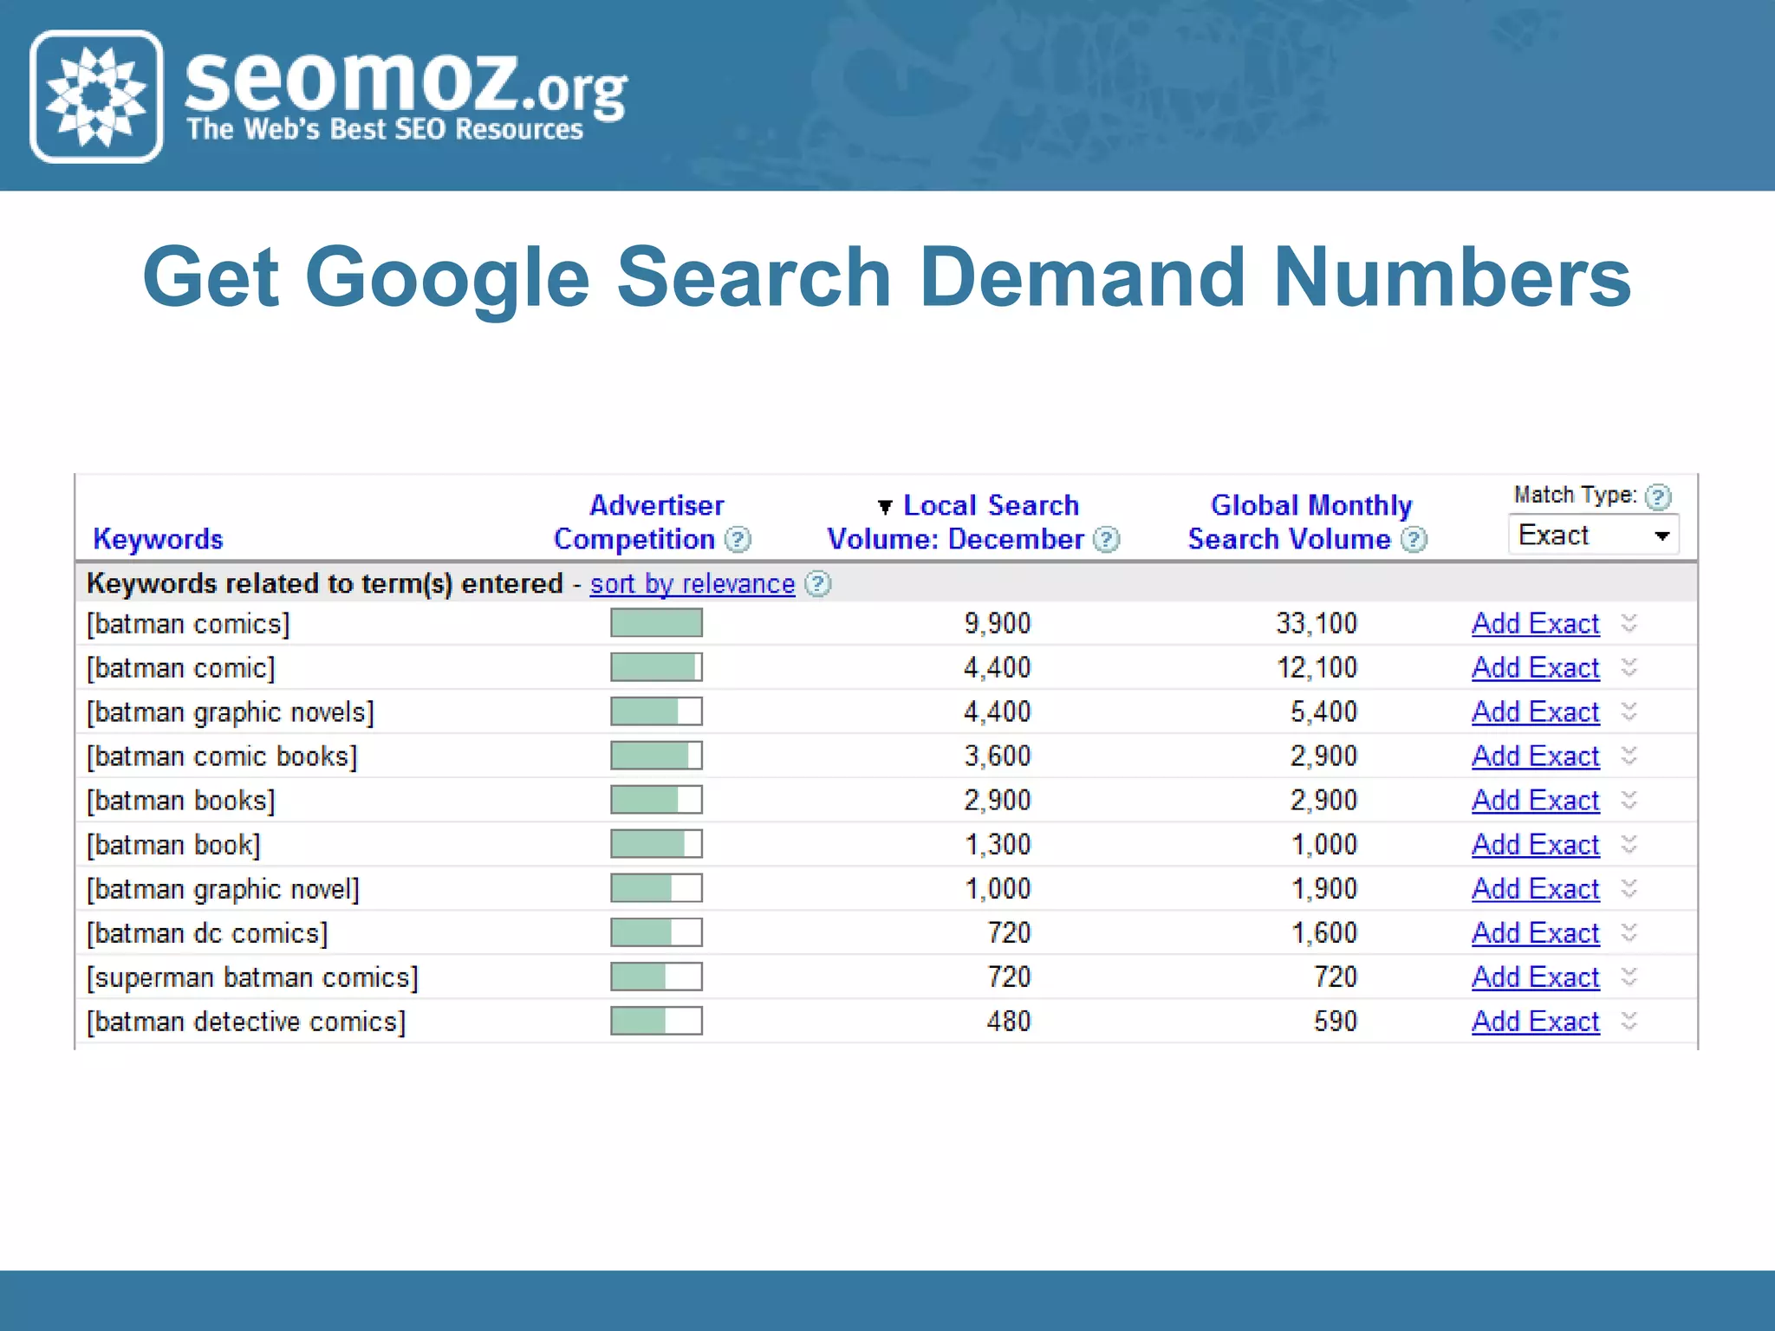Image resolution: width=1775 pixels, height=1331 pixels.
Task: Click competition bar for batman dc comics
Action: 656,932
